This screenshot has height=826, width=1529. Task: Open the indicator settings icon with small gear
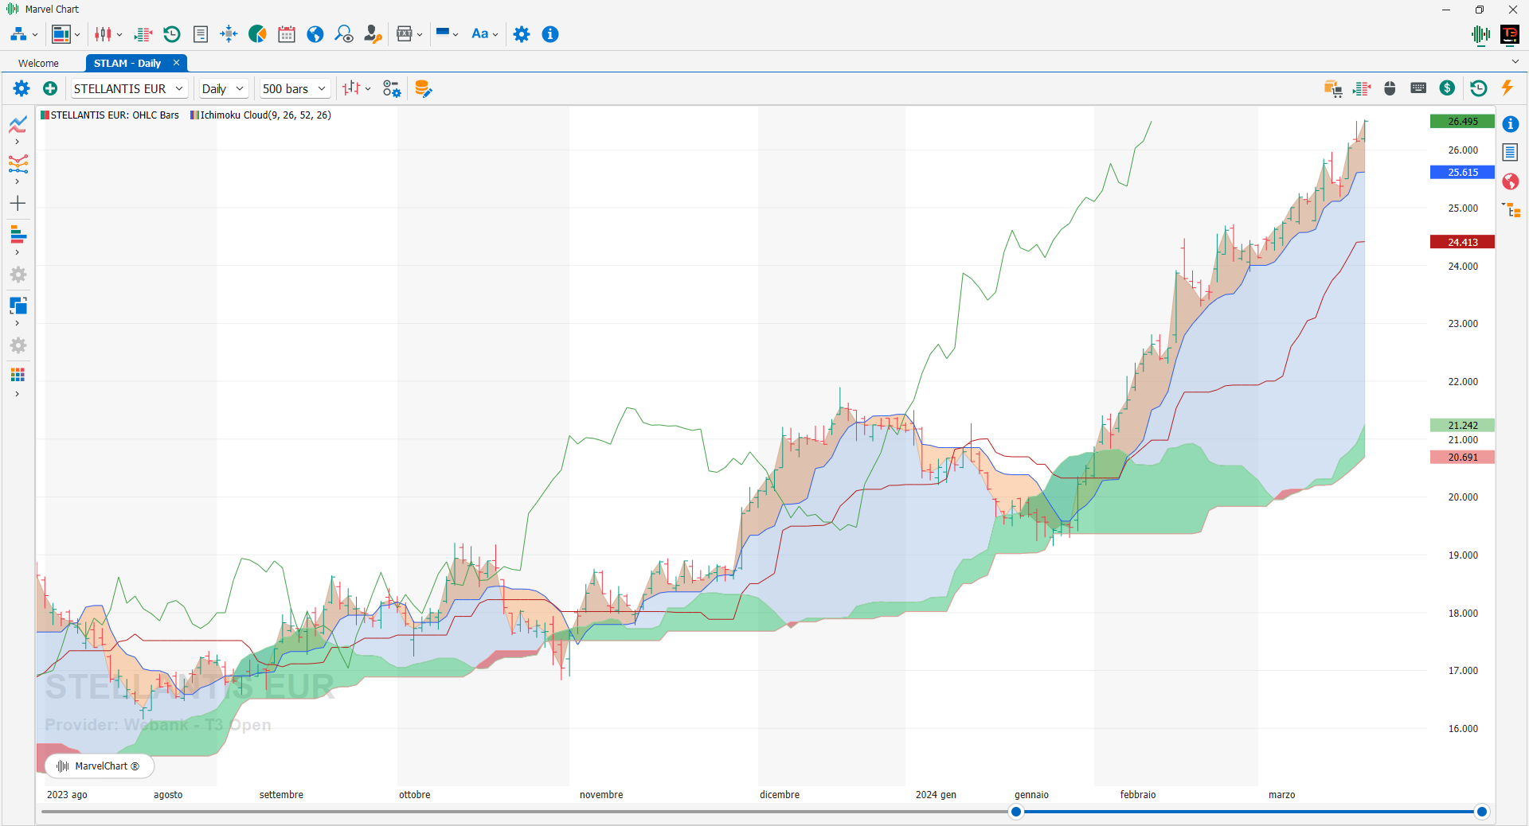392,88
